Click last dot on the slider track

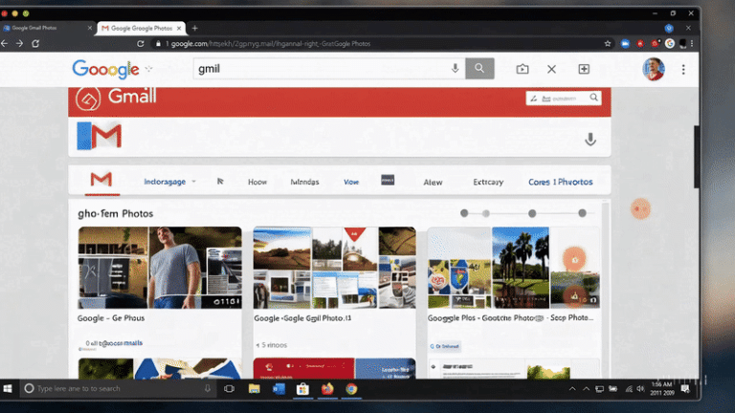point(582,213)
